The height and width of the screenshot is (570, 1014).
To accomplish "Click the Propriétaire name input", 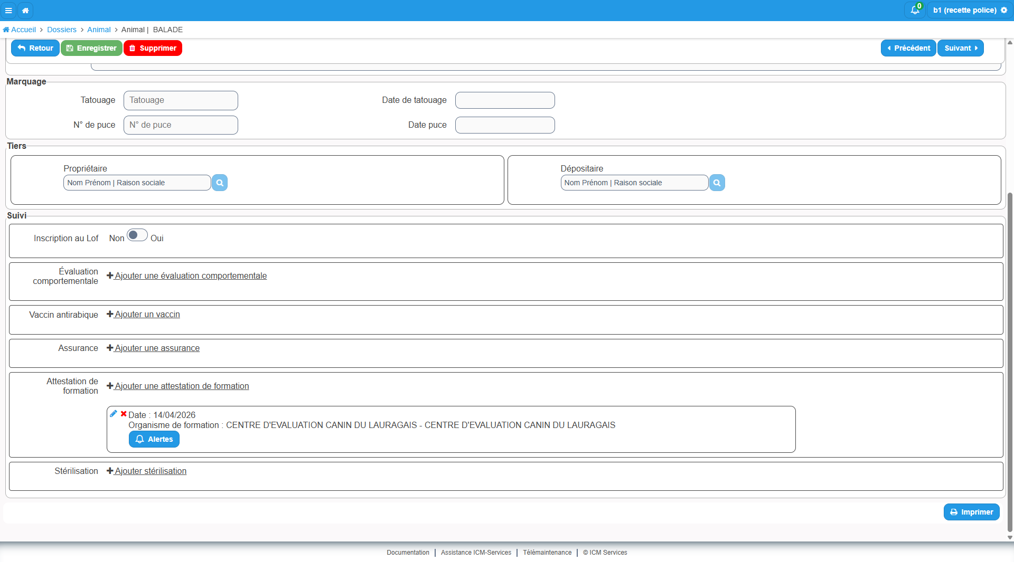I will (x=137, y=183).
